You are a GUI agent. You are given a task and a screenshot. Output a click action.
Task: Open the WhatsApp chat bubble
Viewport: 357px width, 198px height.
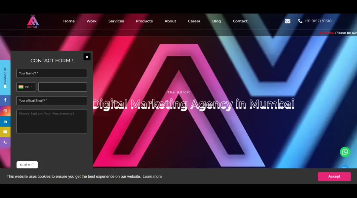click(345, 152)
